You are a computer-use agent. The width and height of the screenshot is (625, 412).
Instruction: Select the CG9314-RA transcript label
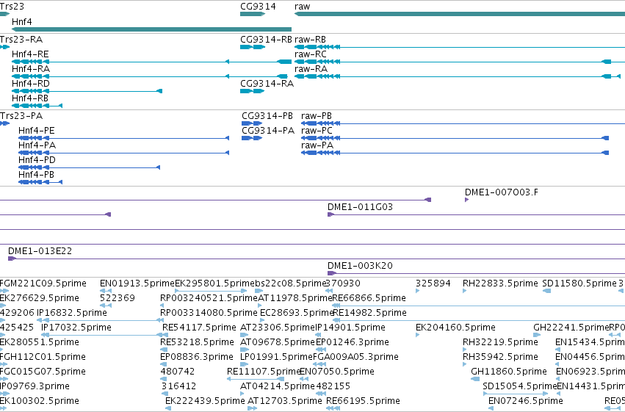pyautogui.click(x=267, y=84)
